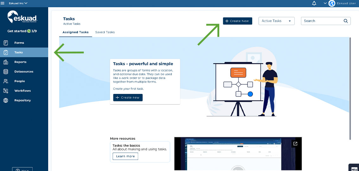This screenshot has width=359, height=171.
Task: Click the 'More resources' text
Action: [123, 138]
